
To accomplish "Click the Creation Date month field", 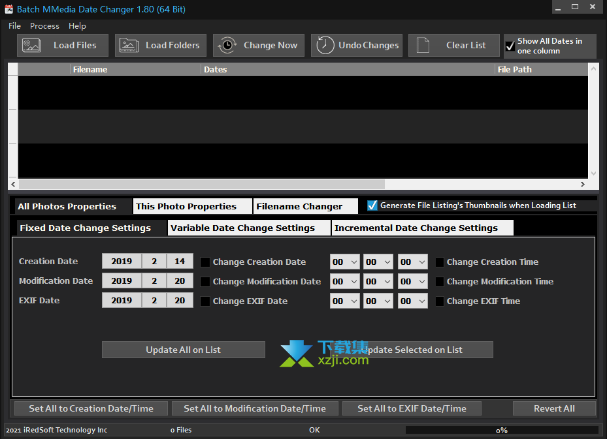I will click(154, 261).
